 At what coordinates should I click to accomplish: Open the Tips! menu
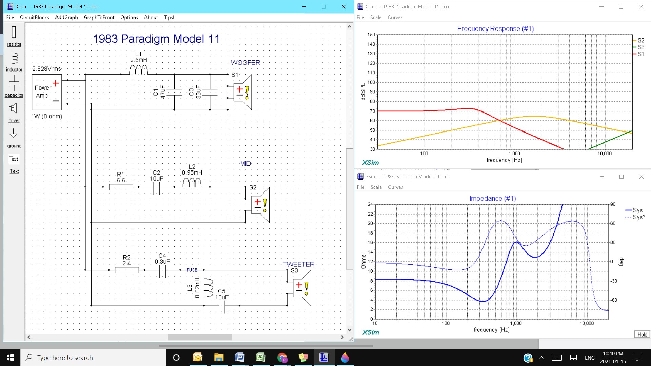(x=169, y=17)
